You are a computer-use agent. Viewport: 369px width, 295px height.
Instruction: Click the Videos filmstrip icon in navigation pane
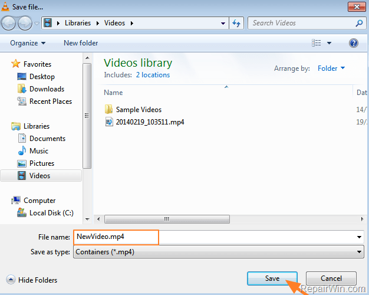tap(22, 176)
